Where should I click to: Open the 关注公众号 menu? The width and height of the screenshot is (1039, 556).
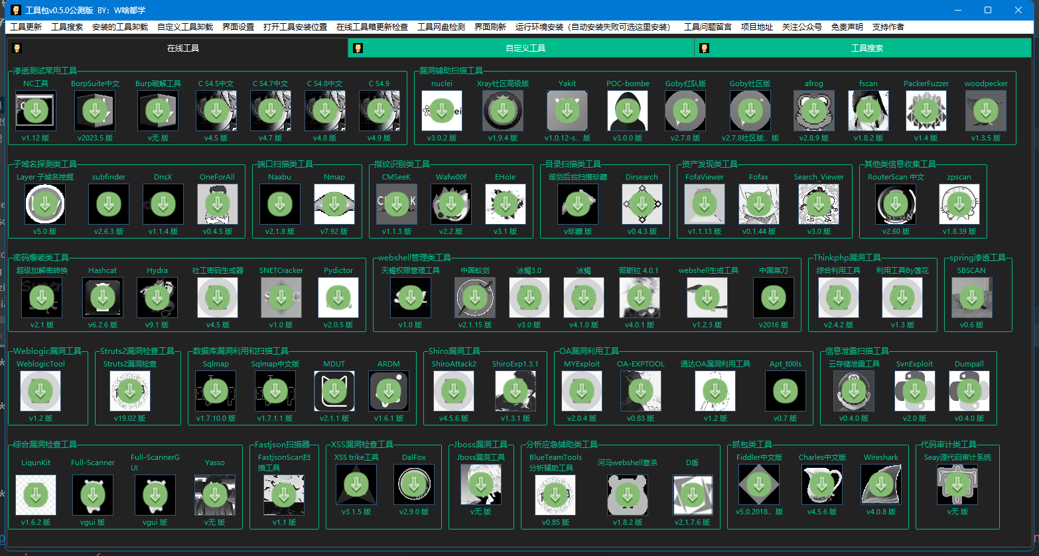click(802, 27)
